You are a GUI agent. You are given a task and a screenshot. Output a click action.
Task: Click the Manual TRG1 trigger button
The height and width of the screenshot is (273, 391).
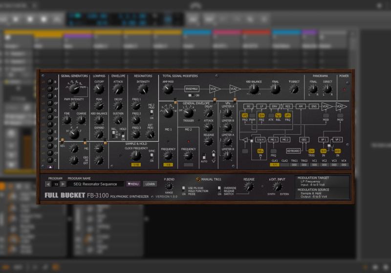point(198,179)
